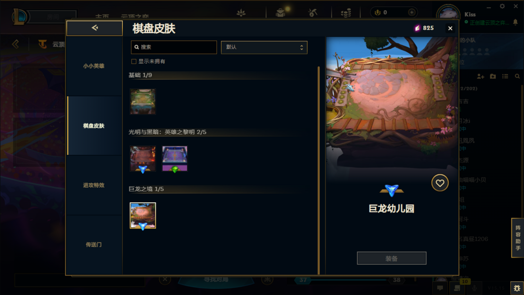Enable the 显示未拥有 checkbox
This screenshot has height=295, width=524.
click(x=134, y=62)
